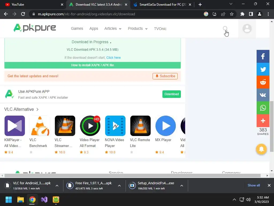Viewport: 274px width, 206px height.
Task: Bookmark this page with the star
Action: coord(231,14)
